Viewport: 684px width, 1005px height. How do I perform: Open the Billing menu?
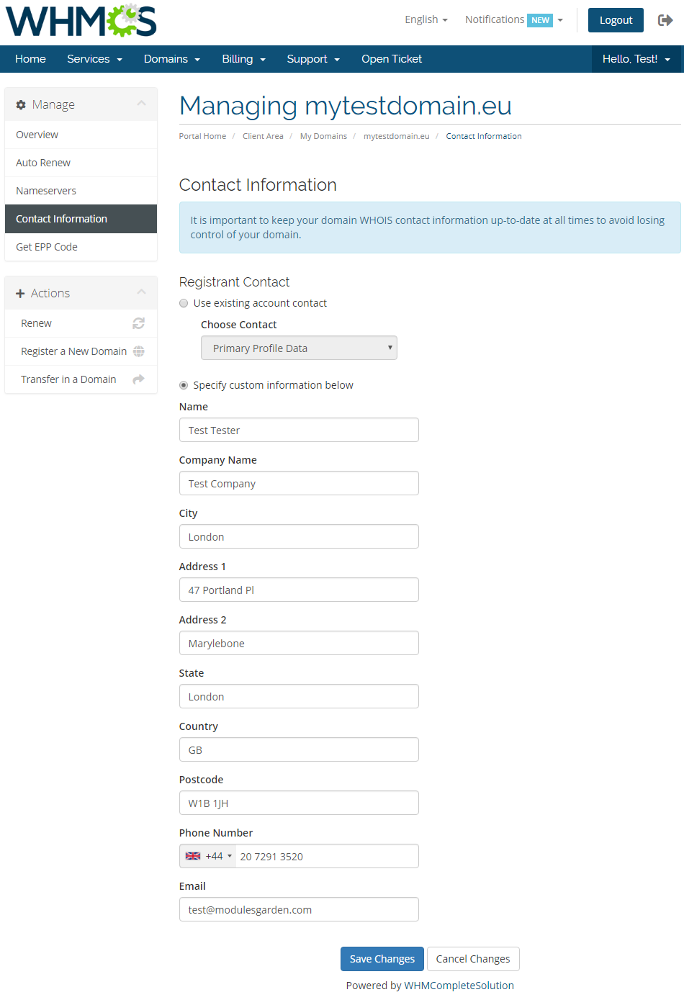243,59
